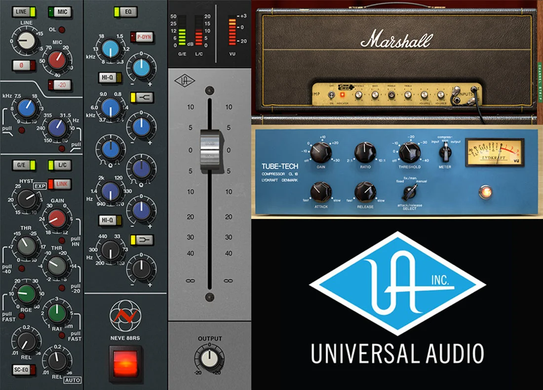Screen dimensions: 543x390
Task: Click the VU level meter at top
Action: coord(233,32)
